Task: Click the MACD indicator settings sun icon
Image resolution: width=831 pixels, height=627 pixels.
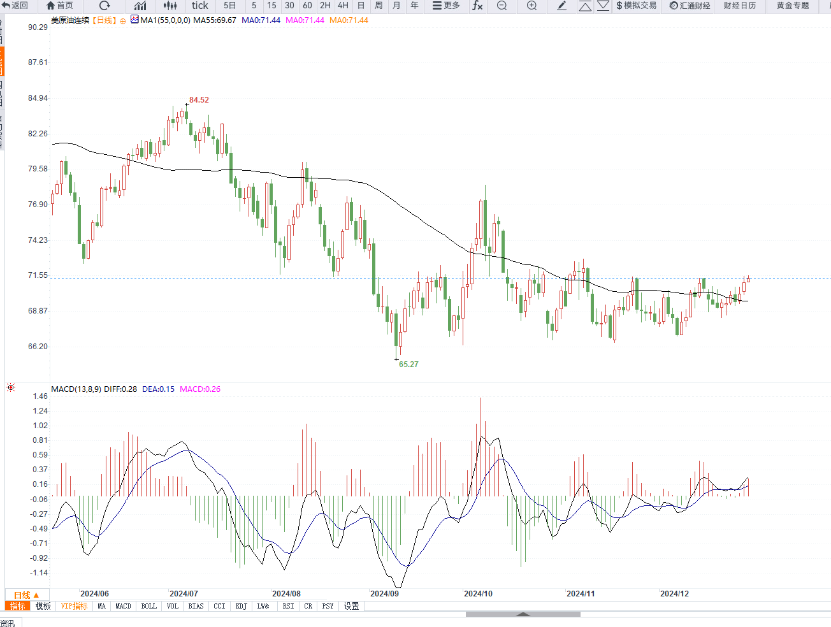Action: coord(11,387)
